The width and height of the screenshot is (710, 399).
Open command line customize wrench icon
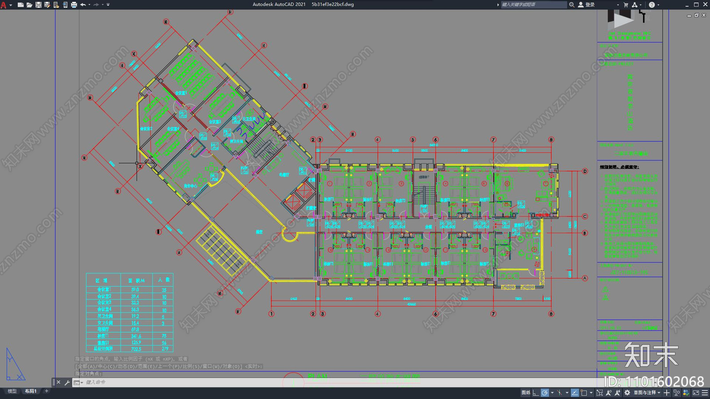(67, 382)
